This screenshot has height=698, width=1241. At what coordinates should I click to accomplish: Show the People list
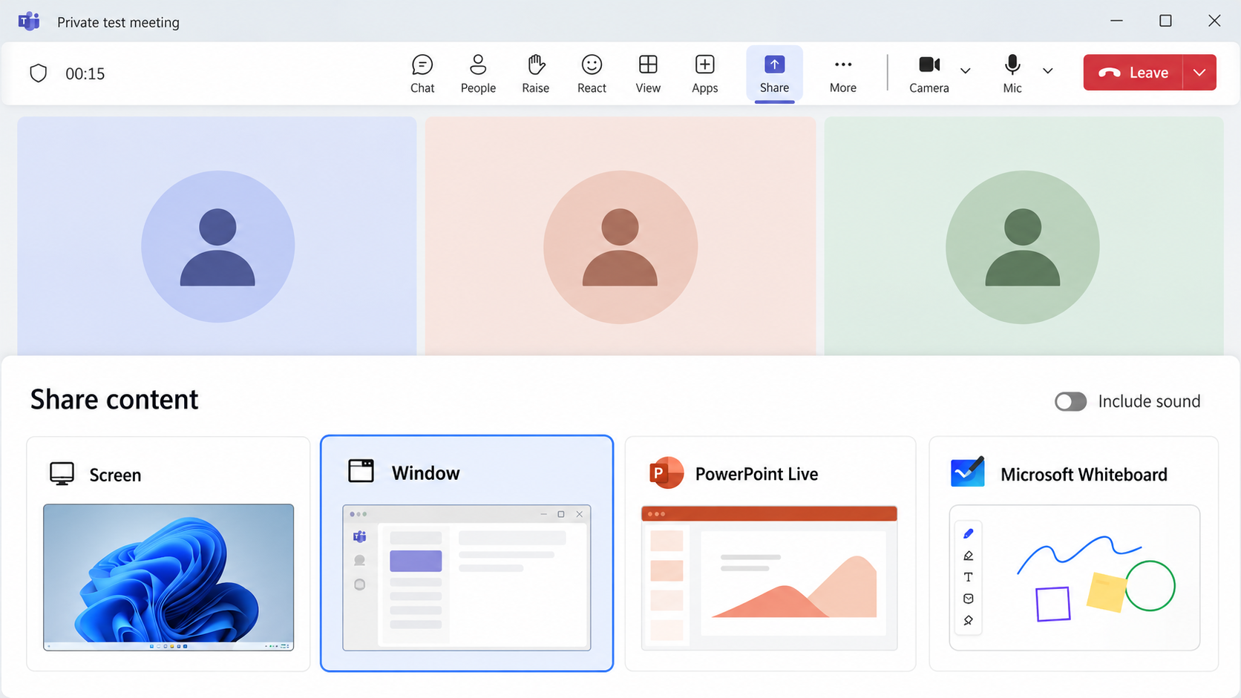coord(478,73)
